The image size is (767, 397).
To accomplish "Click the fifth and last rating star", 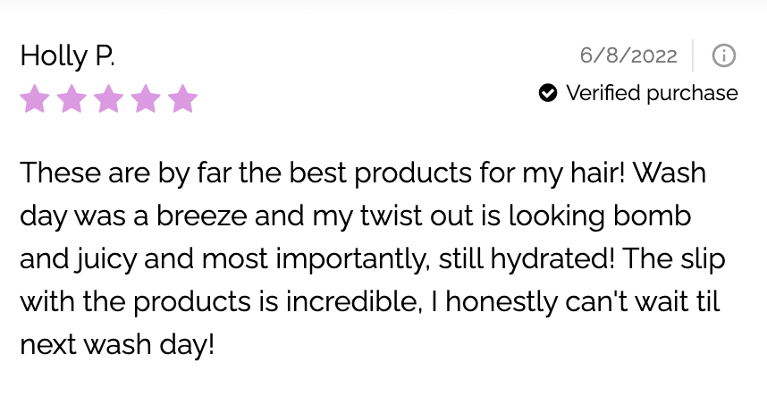I will pos(181,98).
